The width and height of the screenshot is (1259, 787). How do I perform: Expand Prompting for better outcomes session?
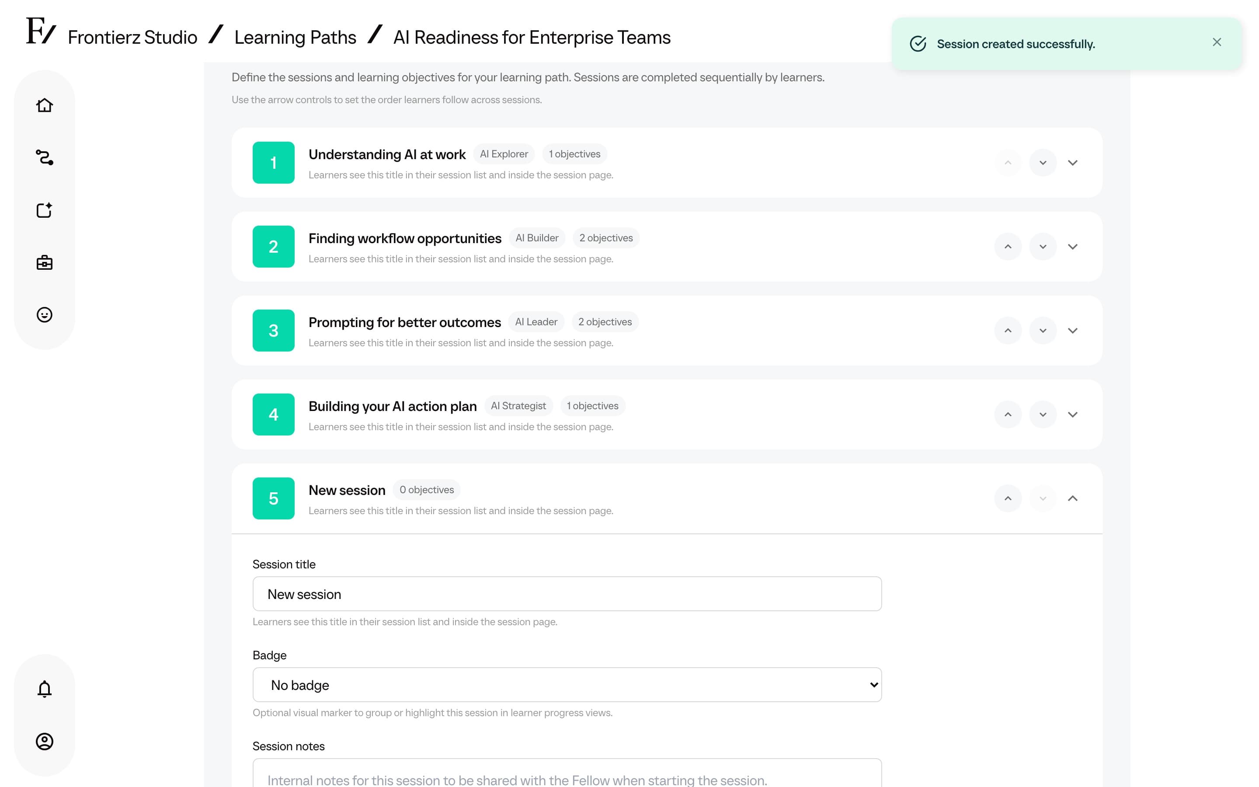[1072, 331]
